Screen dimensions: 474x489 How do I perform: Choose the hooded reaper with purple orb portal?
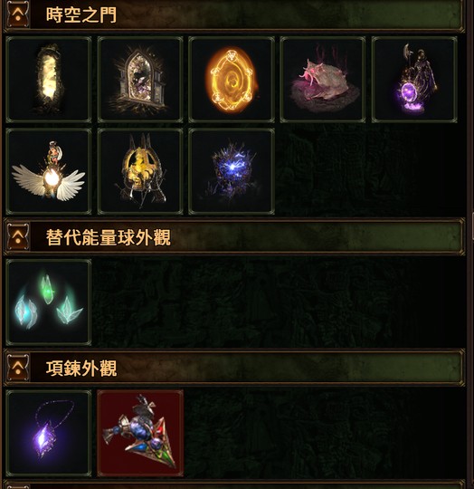coord(414,80)
